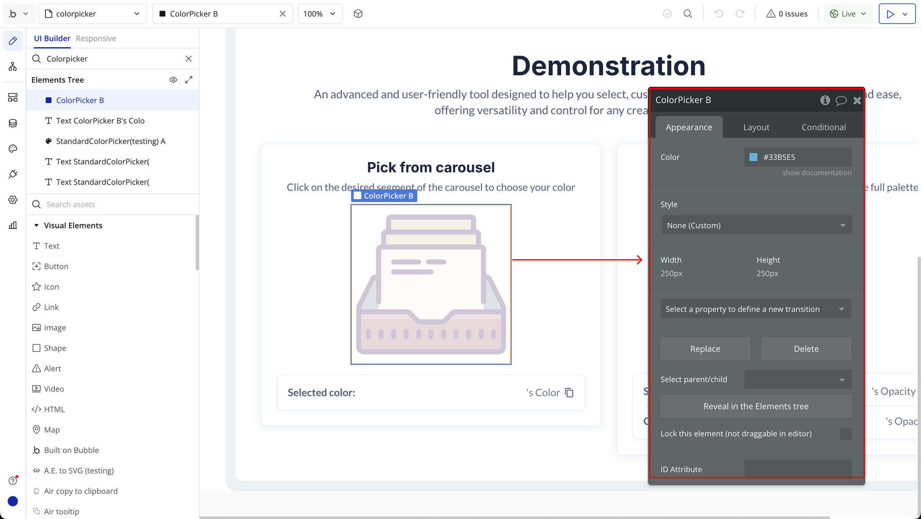Click the Delete button in property editor

[806, 349]
